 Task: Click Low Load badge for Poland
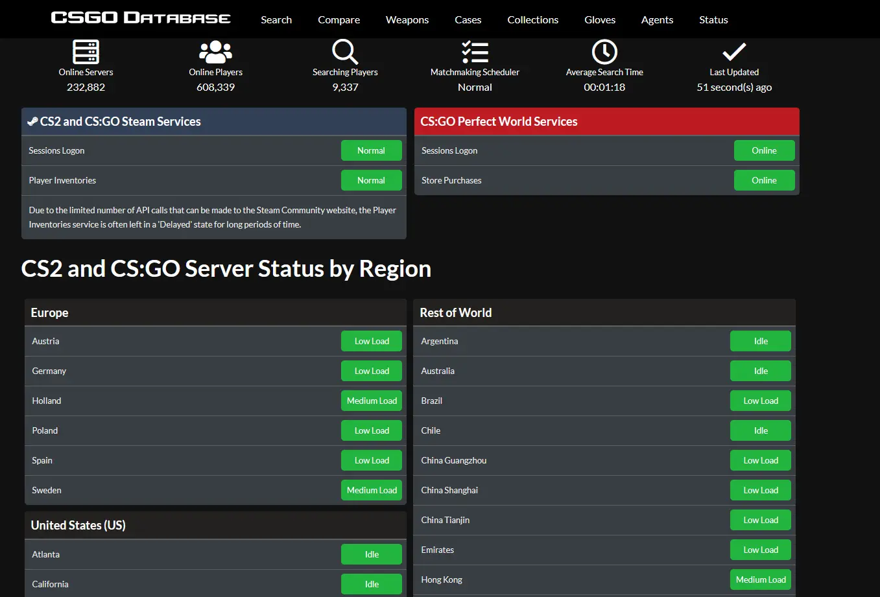pyautogui.click(x=372, y=430)
